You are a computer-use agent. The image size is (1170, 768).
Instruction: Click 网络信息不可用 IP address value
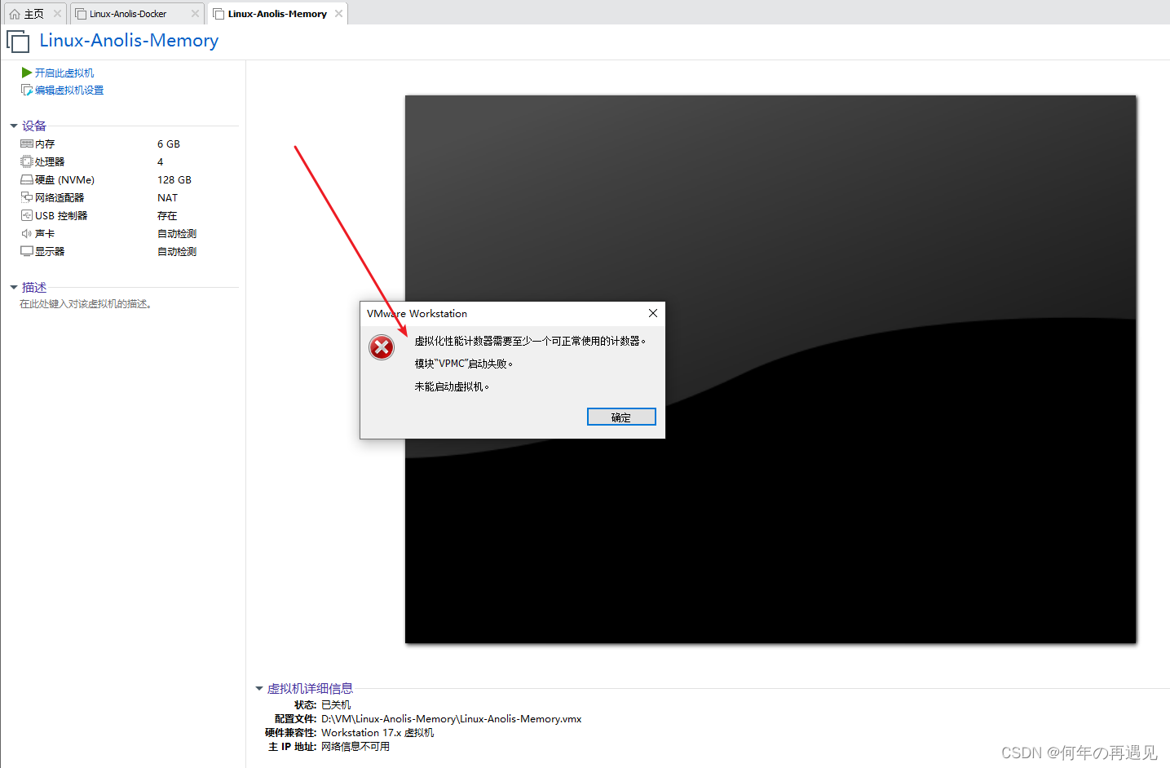355,746
